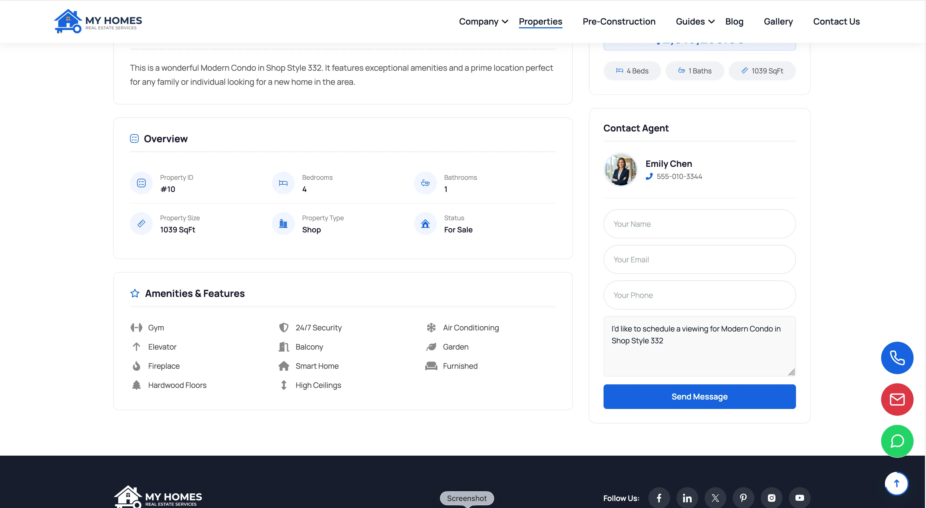The image size is (926, 508).
Task: Click the Air Conditioning snowflake icon
Action: (431, 327)
